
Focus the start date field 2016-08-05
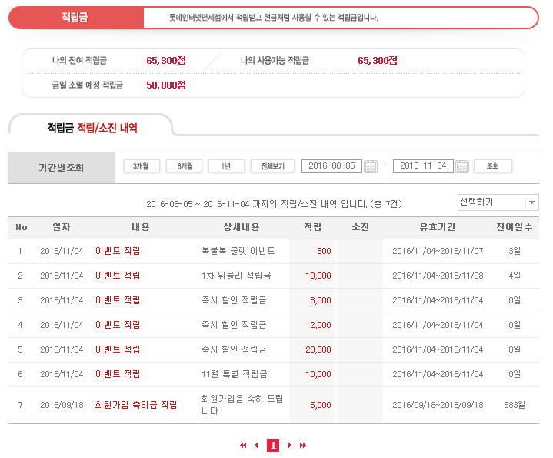(331, 165)
